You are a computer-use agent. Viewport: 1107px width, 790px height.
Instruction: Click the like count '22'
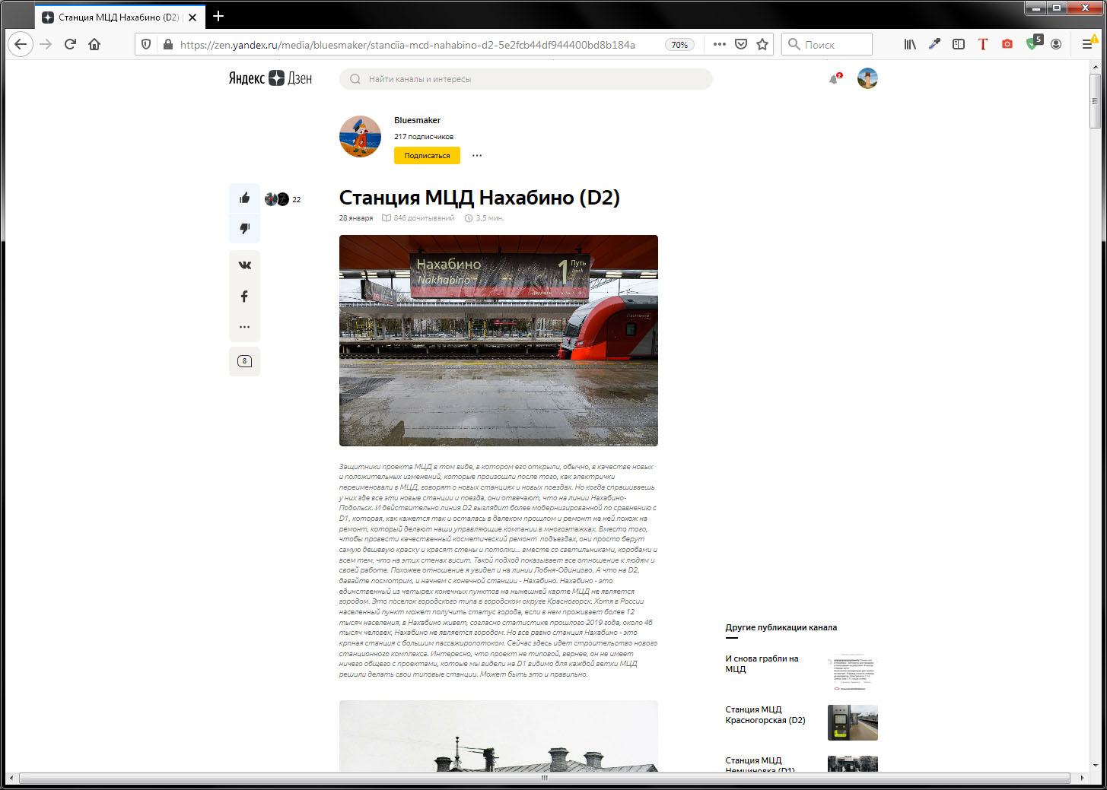[297, 200]
